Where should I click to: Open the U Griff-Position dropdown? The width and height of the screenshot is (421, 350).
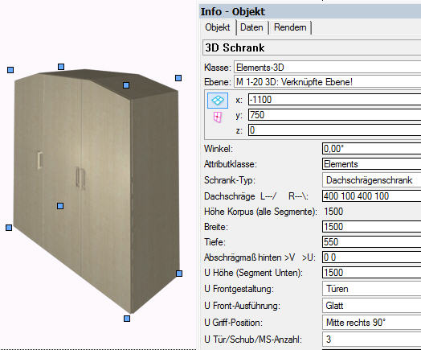[372, 323]
